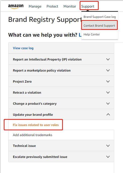Open the Support menu
The height and width of the screenshot is (173, 123).
(x=88, y=6)
